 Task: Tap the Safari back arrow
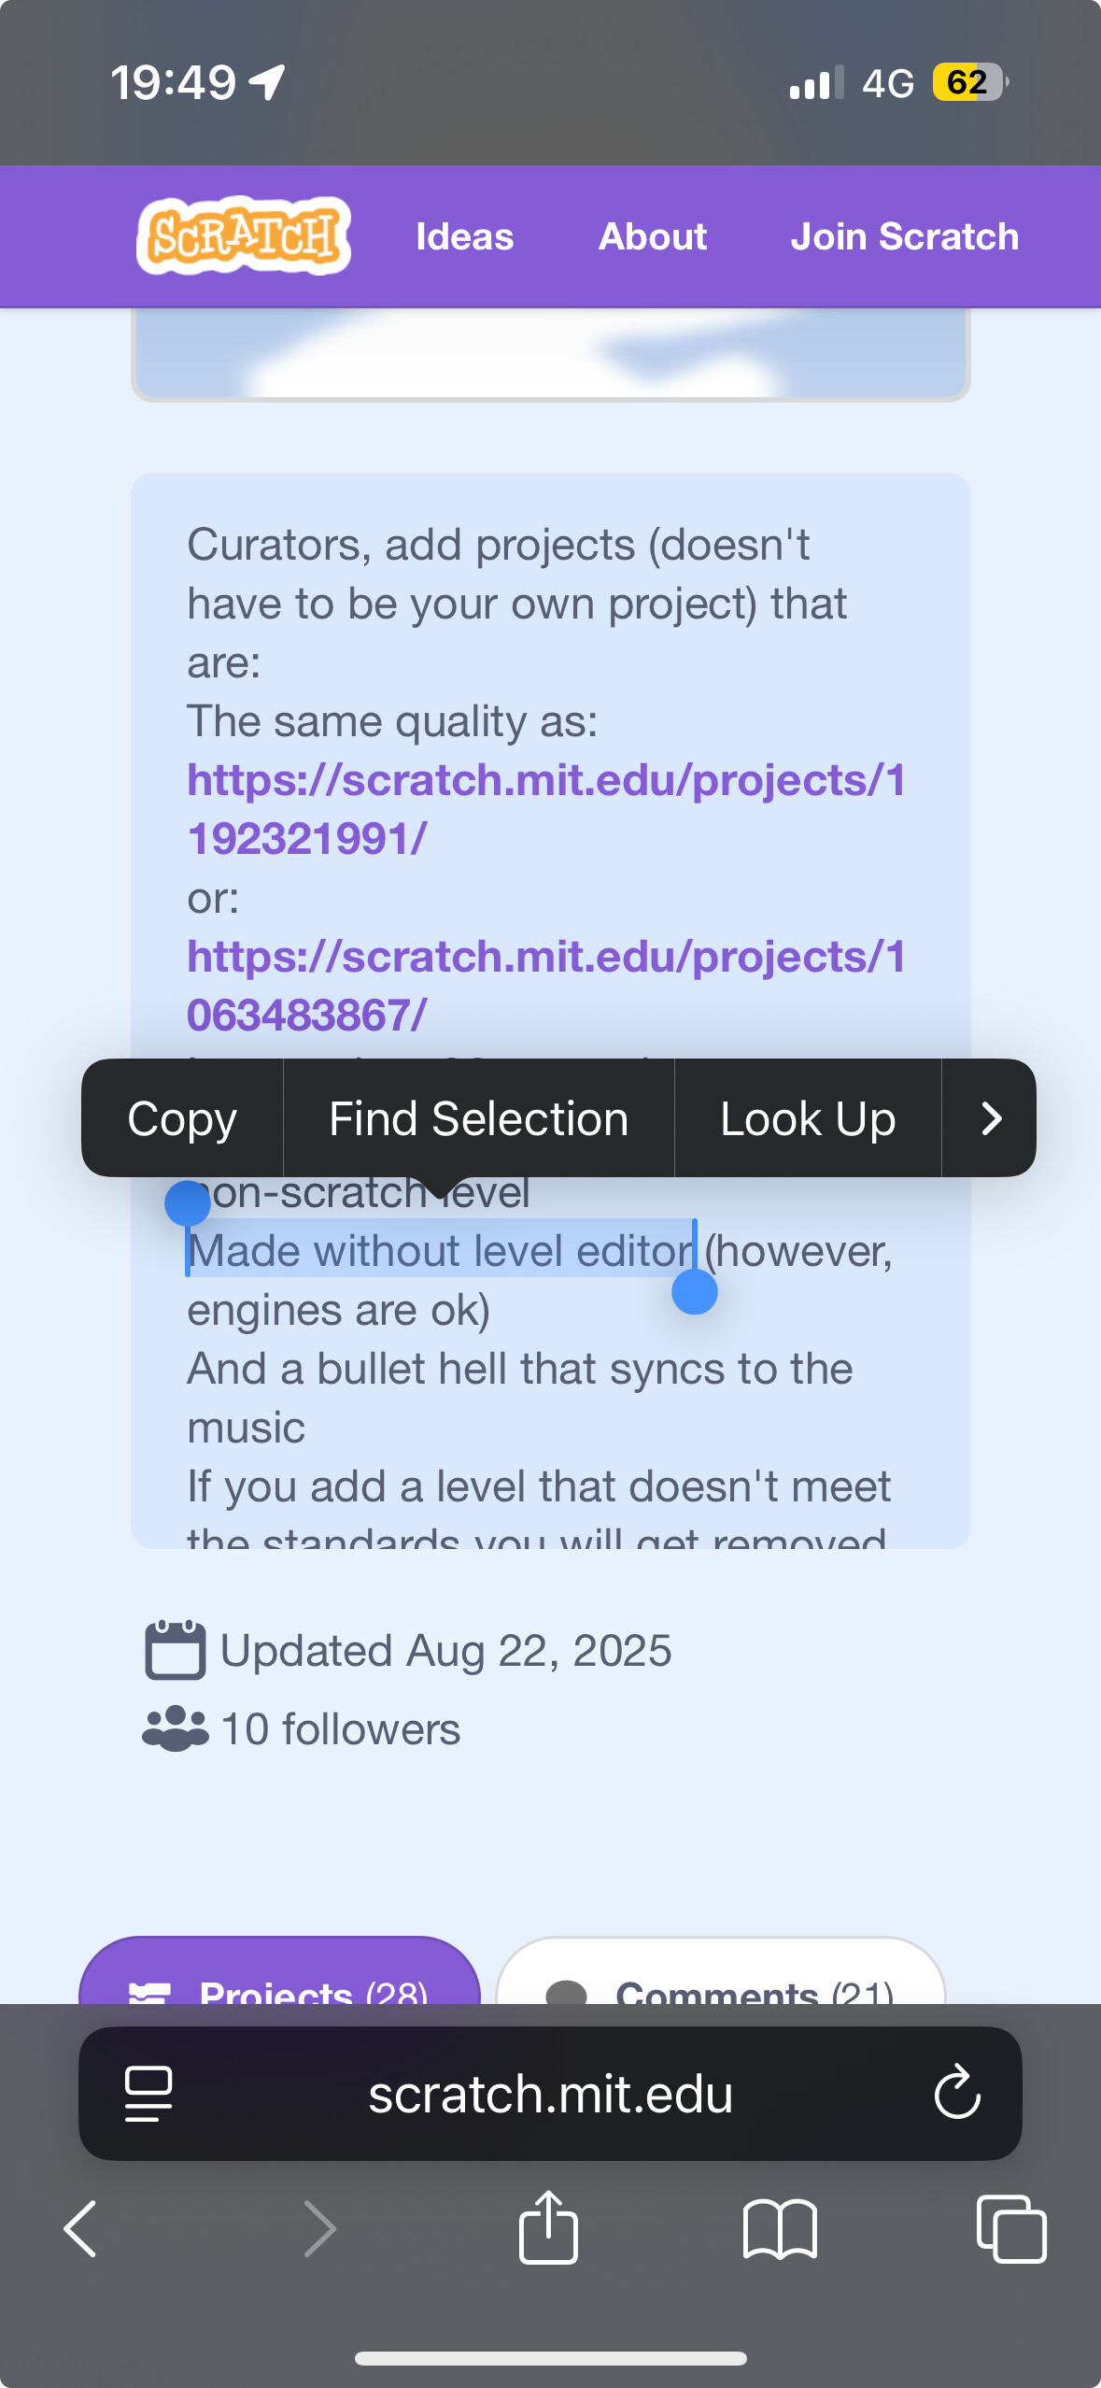[81, 2229]
